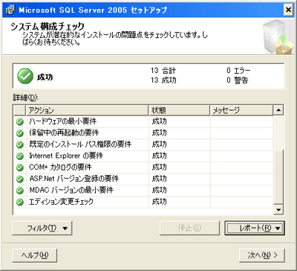Click the status icon beside 既定のインストール パス権限の要件

click(19, 144)
